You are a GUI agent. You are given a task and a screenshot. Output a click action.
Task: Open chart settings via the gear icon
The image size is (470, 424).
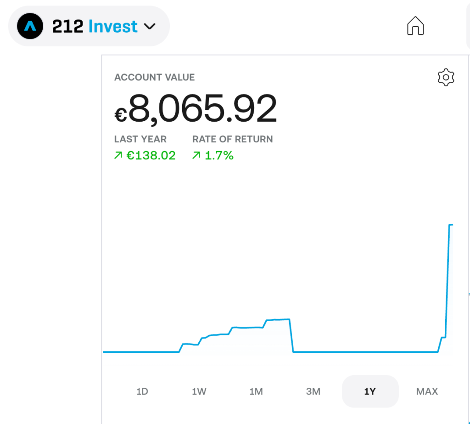[x=446, y=77]
